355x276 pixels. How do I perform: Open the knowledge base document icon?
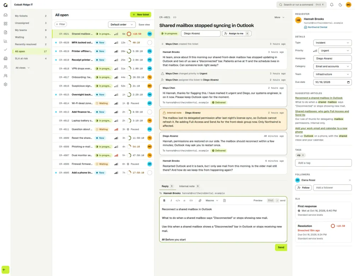pyautogui.click(x=5, y=32)
